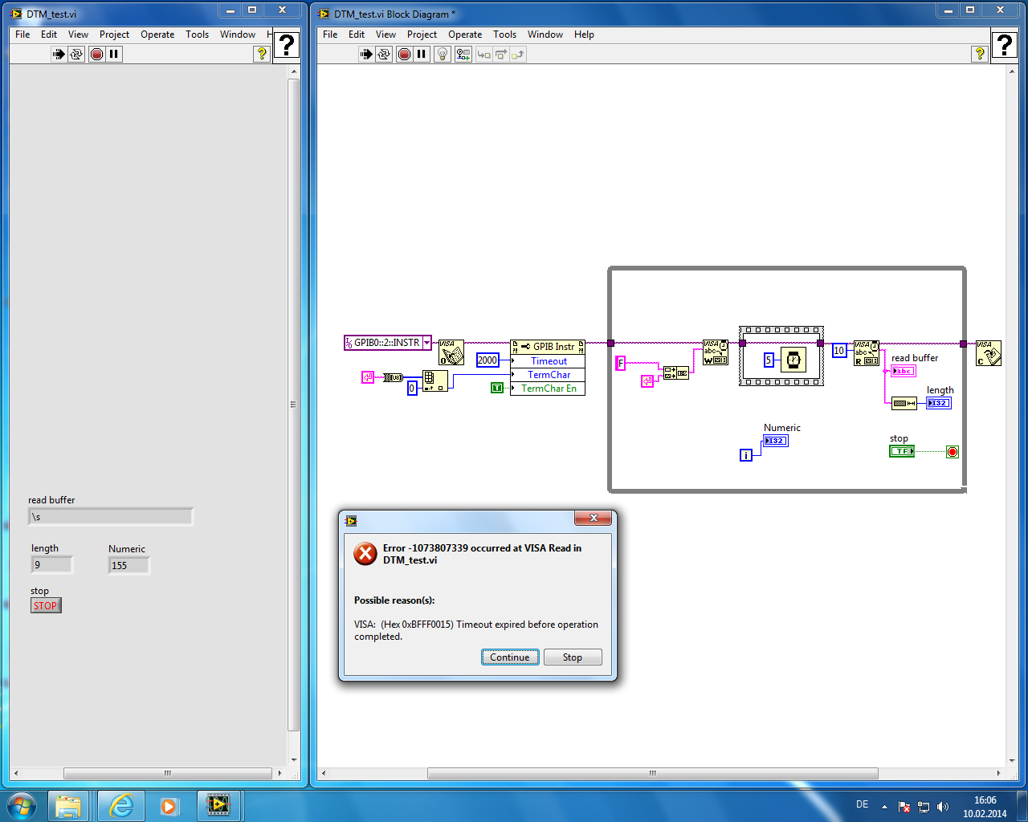Click Continue in the error dialog
Viewport: 1028px width, 822px height.
point(510,657)
